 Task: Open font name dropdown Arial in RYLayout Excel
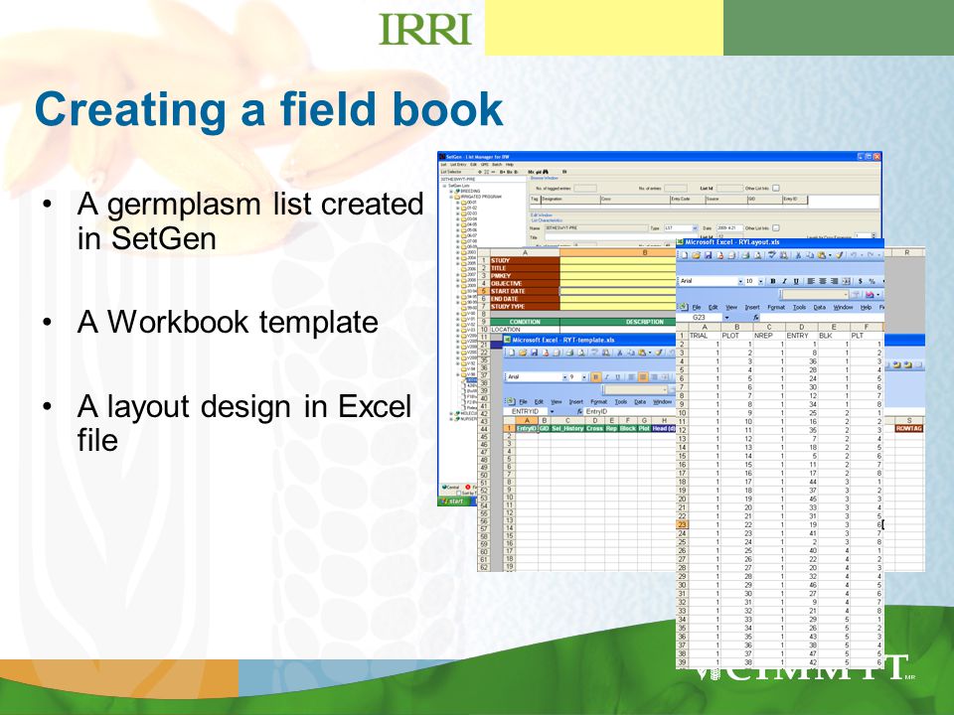point(740,281)
